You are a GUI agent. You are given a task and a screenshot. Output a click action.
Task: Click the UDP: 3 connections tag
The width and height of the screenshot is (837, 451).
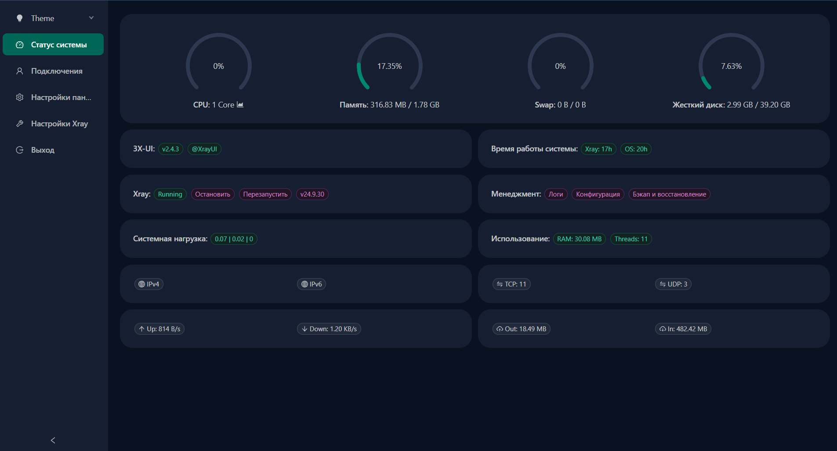click(673, 284)
